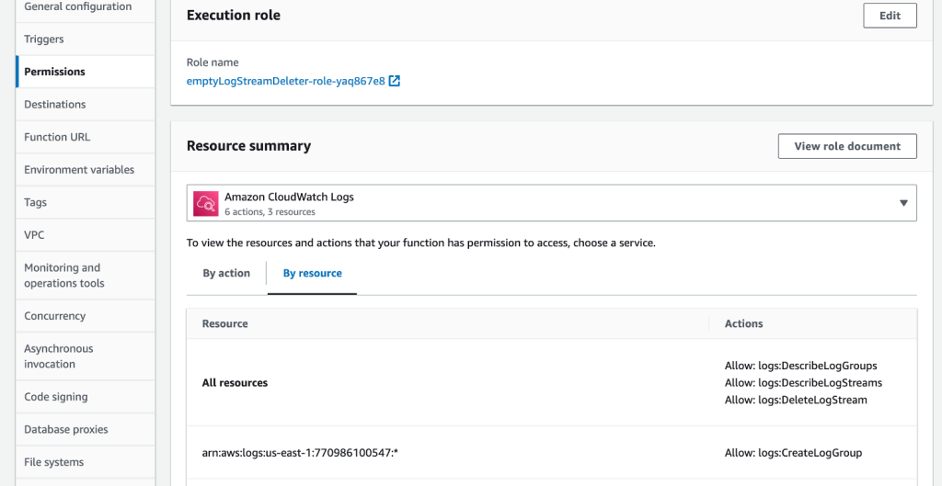This screenshot has width=942, height=486.
Task: Click the Amazon CloudWatch Logs service icon
Action: pos(205,204)
